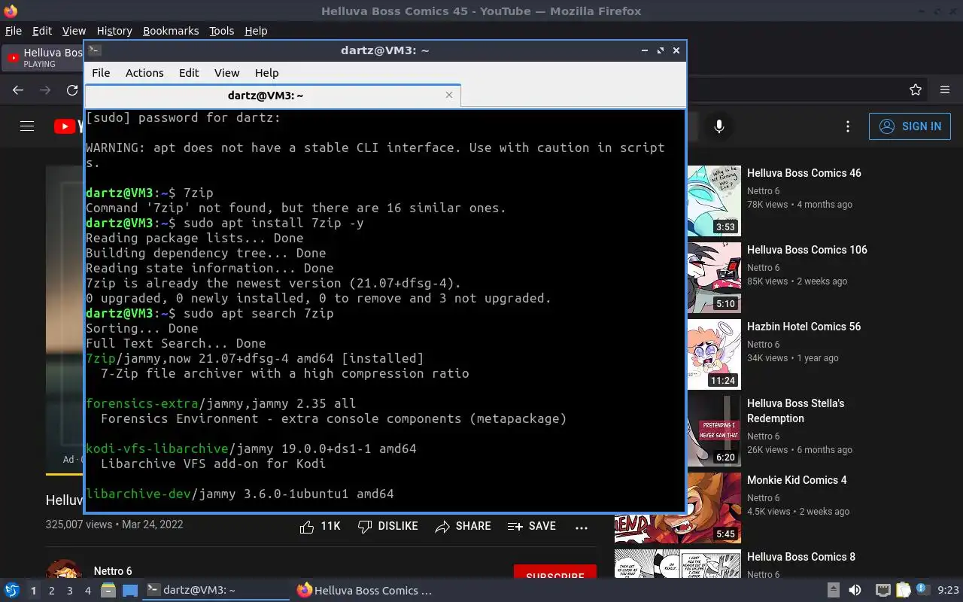Screen dimensions: 963x602
Task: Click 'libarchive-dev' package name in terminal
Action: tap(138, 494)
